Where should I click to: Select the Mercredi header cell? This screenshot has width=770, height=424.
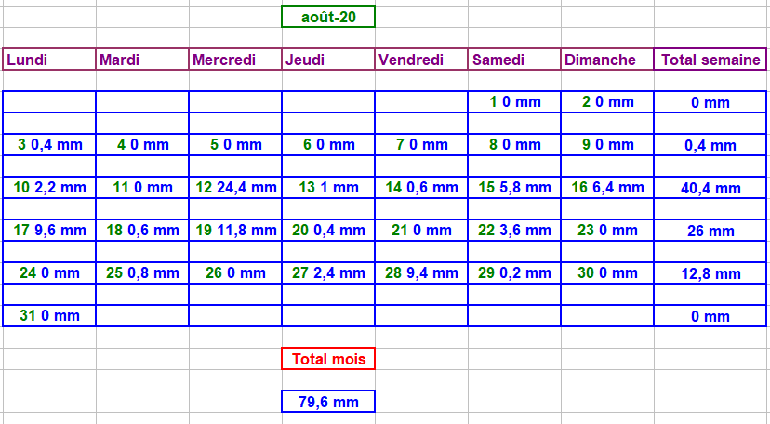tap(235, 60)
